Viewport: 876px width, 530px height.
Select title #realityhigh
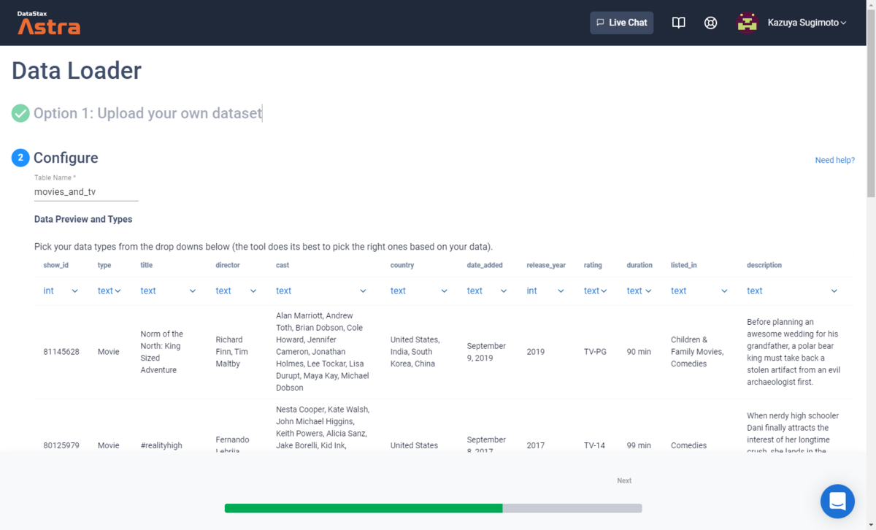point(161,445)
